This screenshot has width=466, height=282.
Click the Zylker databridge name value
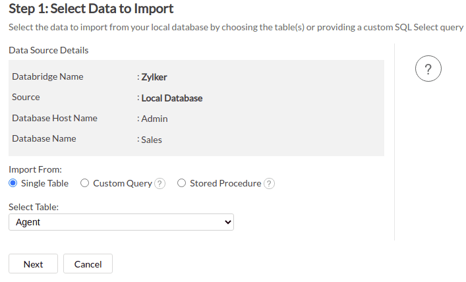[154, 77]
